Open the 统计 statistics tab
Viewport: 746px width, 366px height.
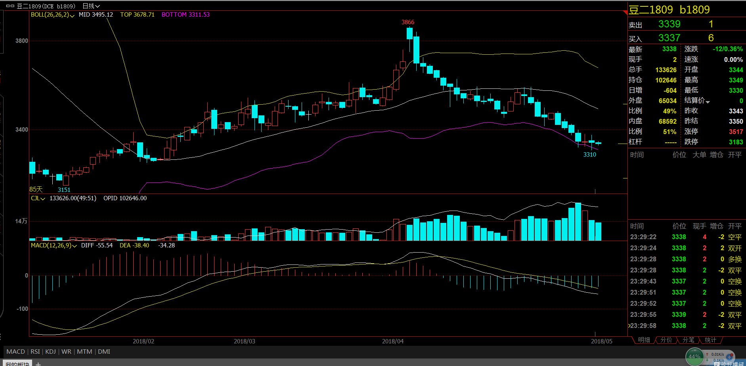(711, 340)
